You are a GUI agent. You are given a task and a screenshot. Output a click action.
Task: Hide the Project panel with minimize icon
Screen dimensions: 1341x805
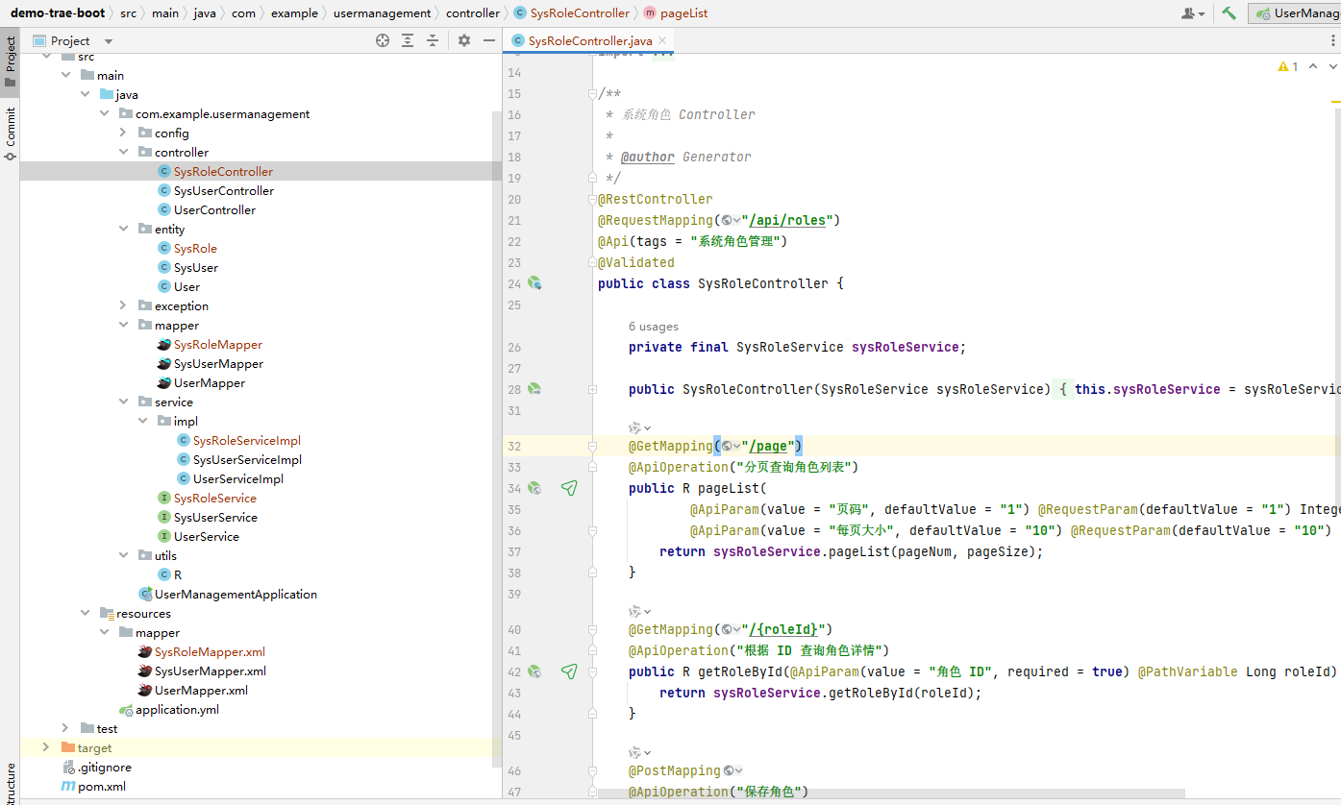point(489,40)
